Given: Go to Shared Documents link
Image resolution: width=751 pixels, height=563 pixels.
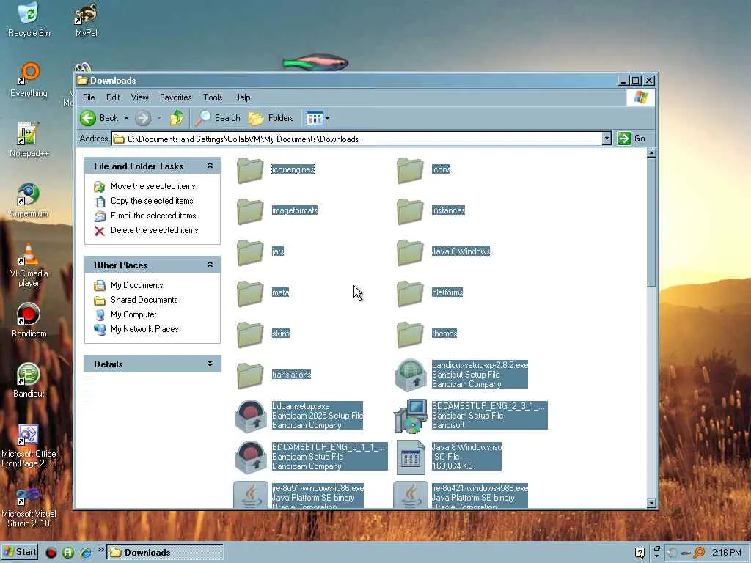Looking at the screenshot, I should [144, 300].
